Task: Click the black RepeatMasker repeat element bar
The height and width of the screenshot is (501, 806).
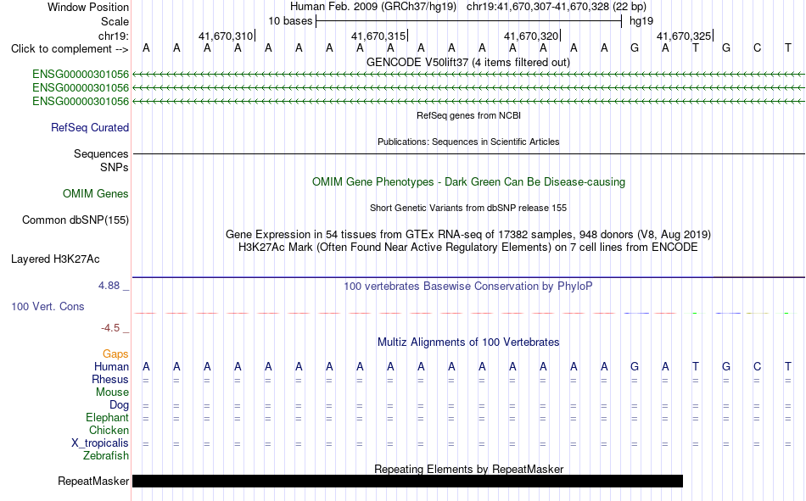Action: click(x=407, y=481)
